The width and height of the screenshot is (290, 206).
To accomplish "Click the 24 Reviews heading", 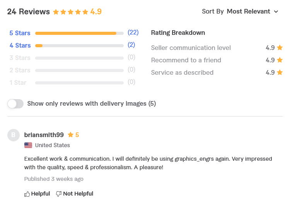I will [x=29, y=12].
